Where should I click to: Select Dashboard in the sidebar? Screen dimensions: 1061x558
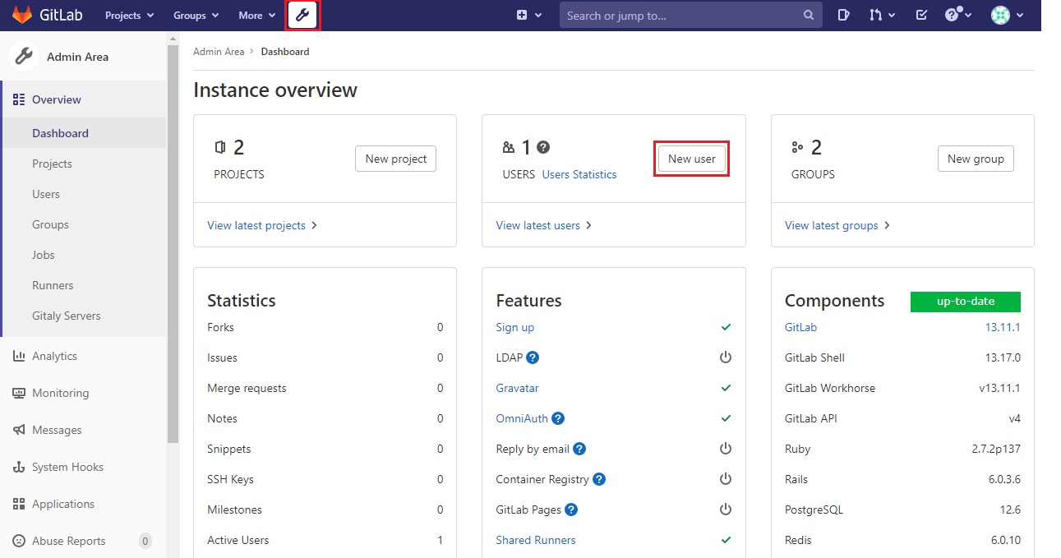coord(84,133)
